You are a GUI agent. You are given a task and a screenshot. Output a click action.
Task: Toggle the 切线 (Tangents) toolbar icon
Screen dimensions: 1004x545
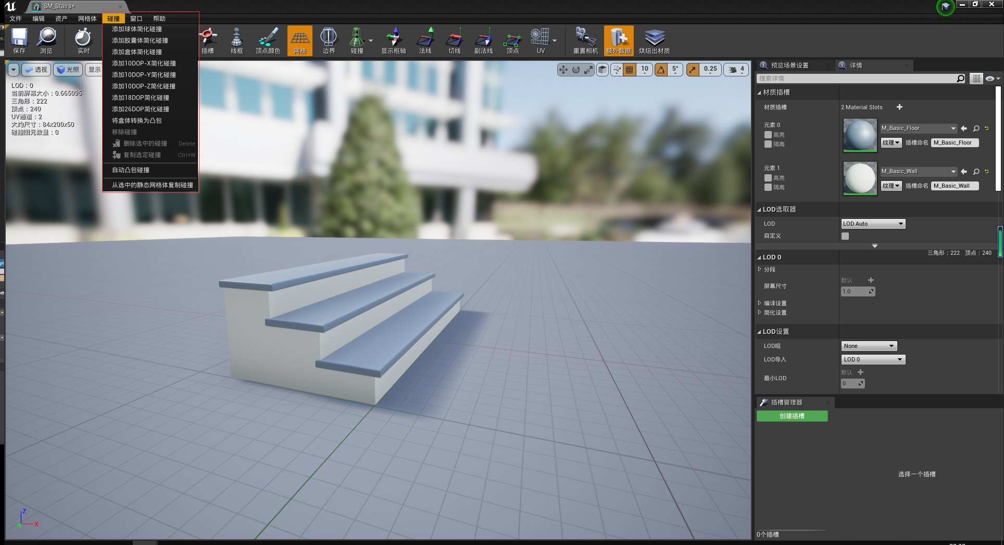point(455,41)
